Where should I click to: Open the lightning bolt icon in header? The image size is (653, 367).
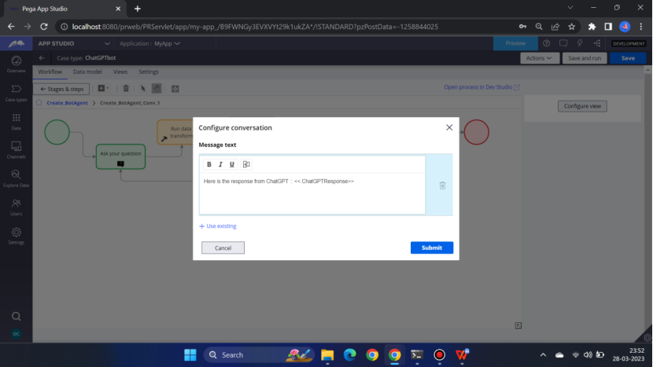point(580,43)
